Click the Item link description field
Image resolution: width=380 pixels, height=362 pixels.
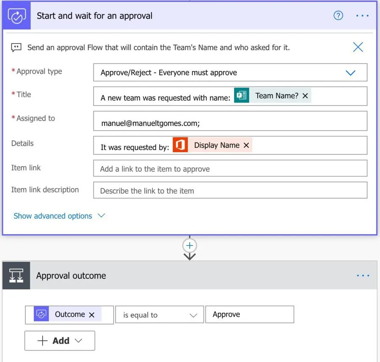coord(230,191)
